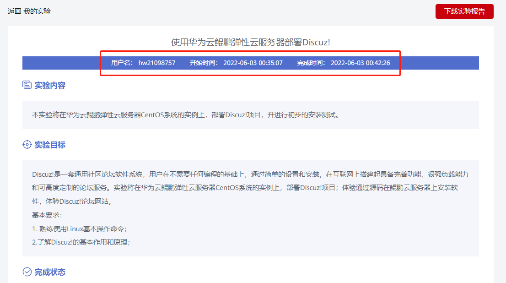Click 下载实验报告 button
506x283 pixels.
click(x=464, y=11)
